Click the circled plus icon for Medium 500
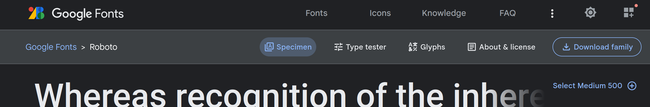This screenshot has height=107, width=650. click(x=632, y=86)
